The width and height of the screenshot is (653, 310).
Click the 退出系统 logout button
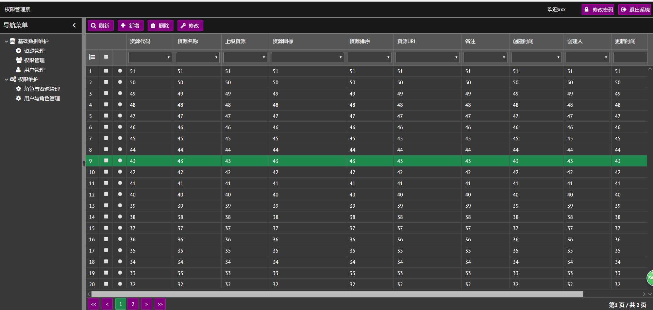coord(635,10)
